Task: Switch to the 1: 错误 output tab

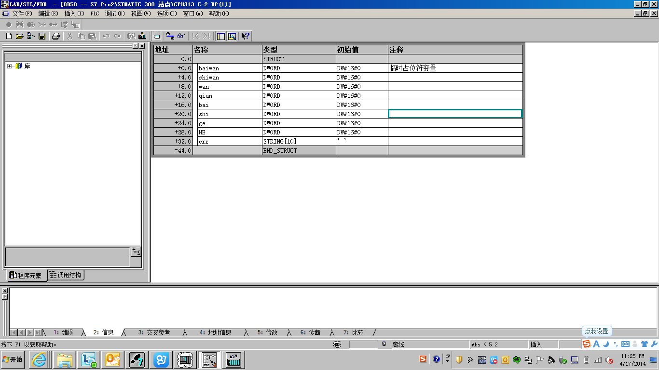Action: coord(63,332)
